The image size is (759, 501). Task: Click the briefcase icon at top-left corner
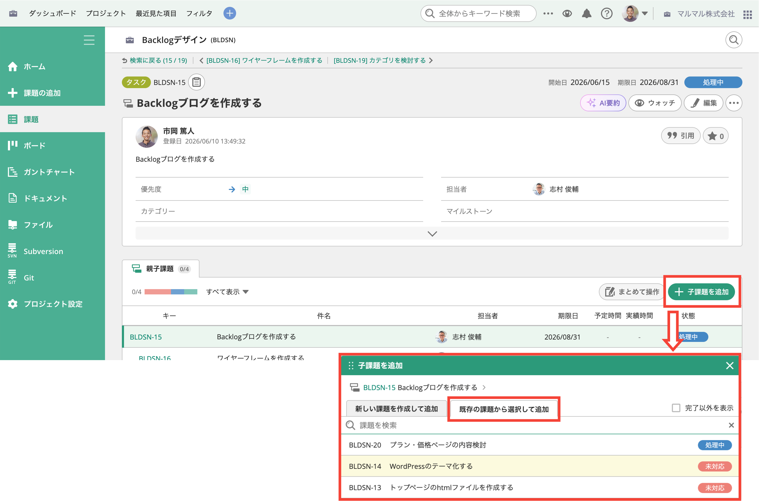(x=13, y=13)
